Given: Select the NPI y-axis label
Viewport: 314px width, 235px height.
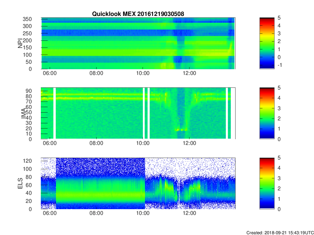Looking at the screenshot, I should (x=20, y=43).
